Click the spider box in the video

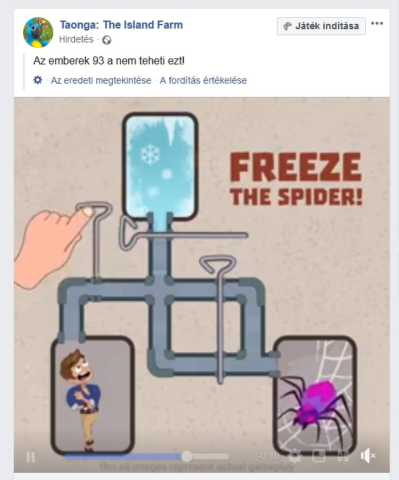click(x=315, y=394)
